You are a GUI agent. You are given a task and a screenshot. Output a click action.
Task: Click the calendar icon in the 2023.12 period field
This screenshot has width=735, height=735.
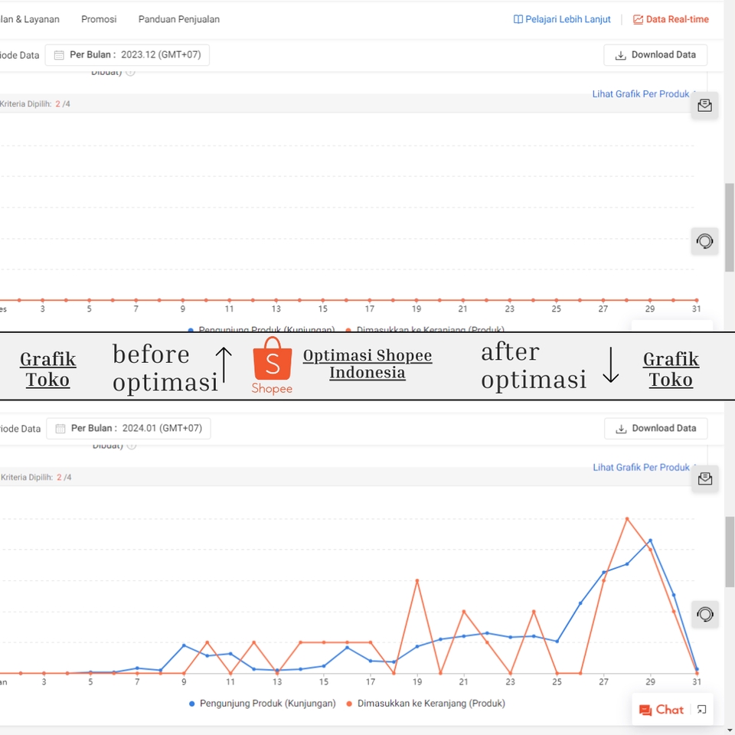(x=59, y=55)
